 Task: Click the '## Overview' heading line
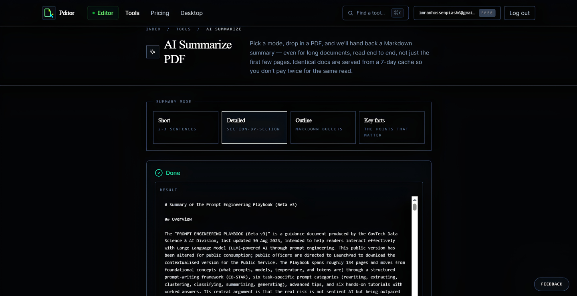178,219
